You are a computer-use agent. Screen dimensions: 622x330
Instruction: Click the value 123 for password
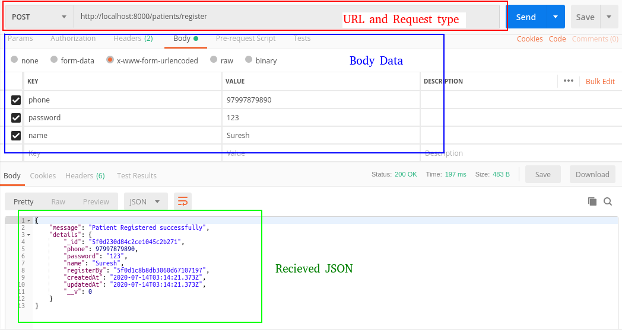click(x=233, y=118)
